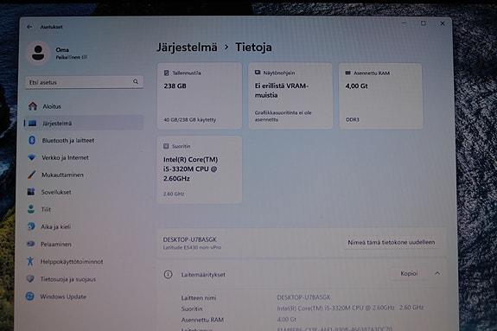Click the DDR3 label
Screen dimensions: 497x331
click(353, 119)
